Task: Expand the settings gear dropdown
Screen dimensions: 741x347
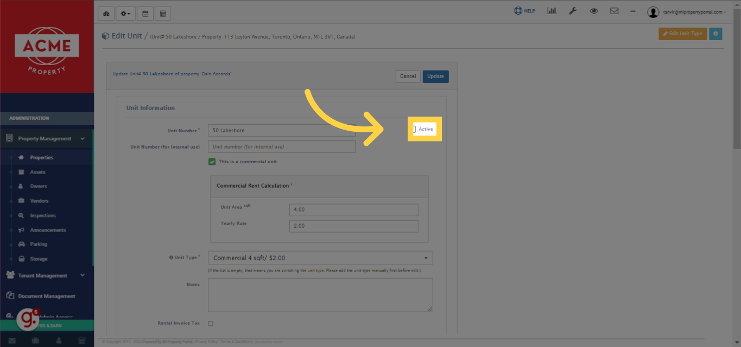Action: point(125,14)
